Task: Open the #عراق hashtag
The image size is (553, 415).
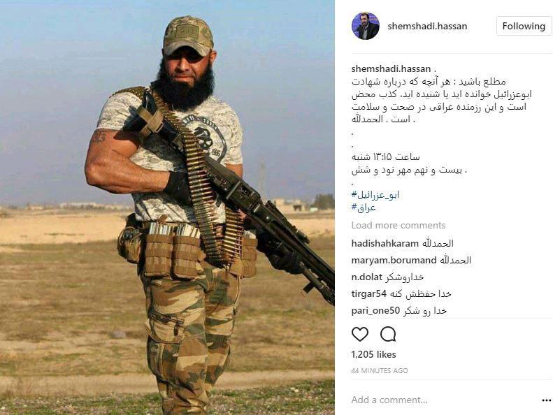Action: tap(364, 207)
